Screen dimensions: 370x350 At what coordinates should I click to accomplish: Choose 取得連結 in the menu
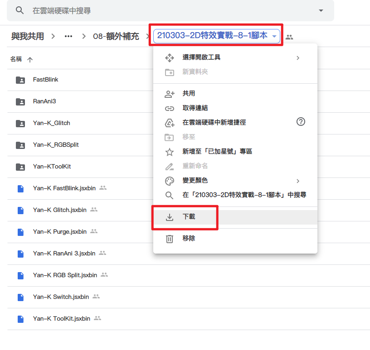[195, 108]
